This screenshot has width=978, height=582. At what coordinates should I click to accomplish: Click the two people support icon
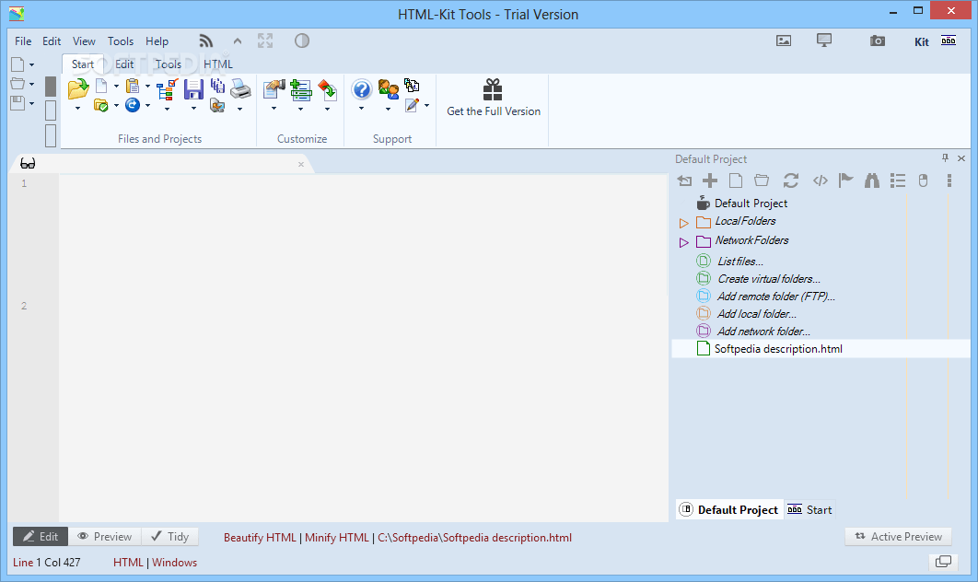[388, 89]
